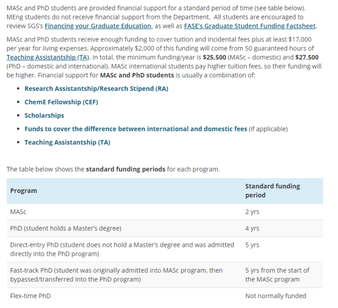Image resolution: width=338 pixels, height=308 pixels.
Task: Open the Financing your Graduate Education link
Action: pyautogui.click(x=98, y=26)
